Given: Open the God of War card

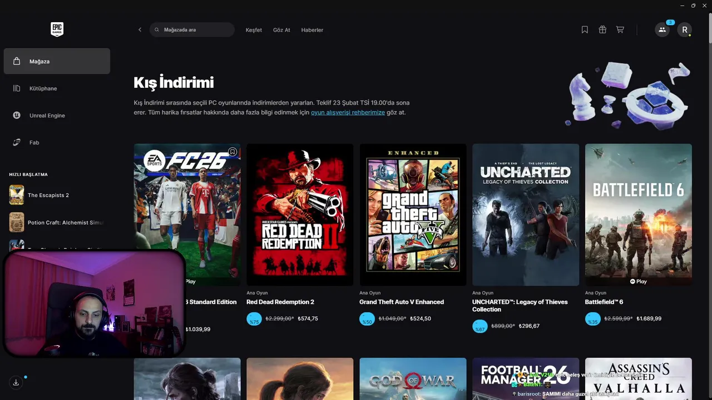Looking at the screenshot, I should 413,379.
